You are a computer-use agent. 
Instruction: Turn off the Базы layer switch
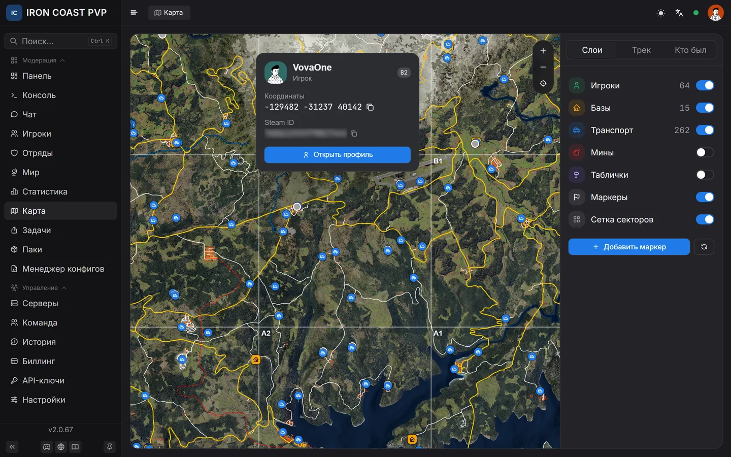[x=705, y=108]
